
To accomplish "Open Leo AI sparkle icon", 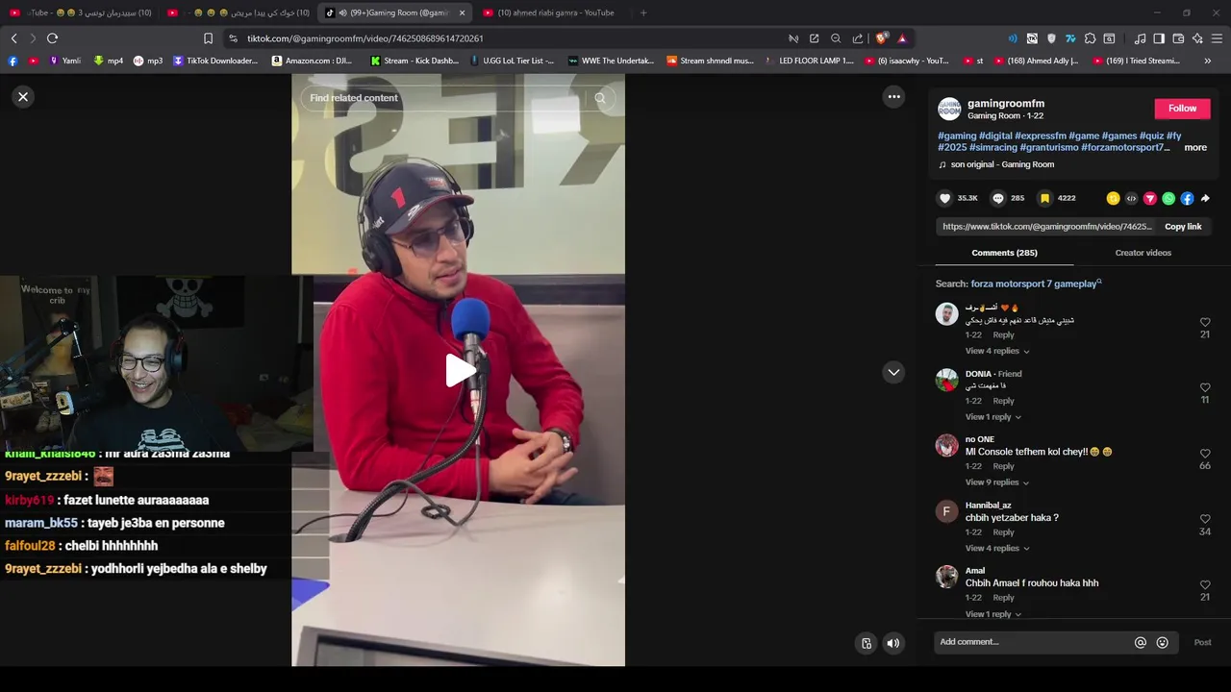I will [1197, 38].
